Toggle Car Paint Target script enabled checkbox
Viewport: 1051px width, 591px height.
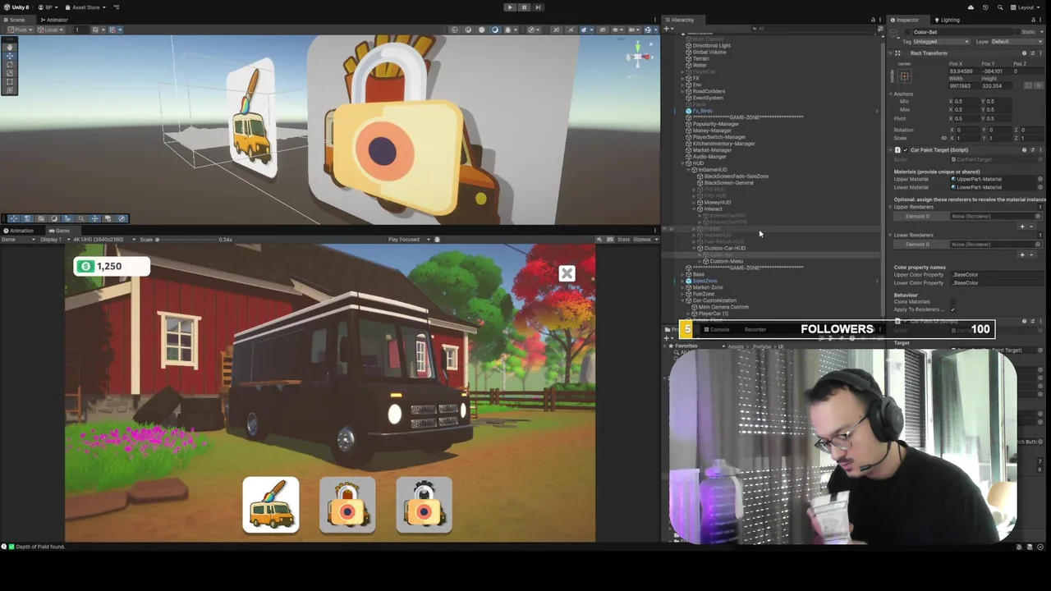click(905, 150)
